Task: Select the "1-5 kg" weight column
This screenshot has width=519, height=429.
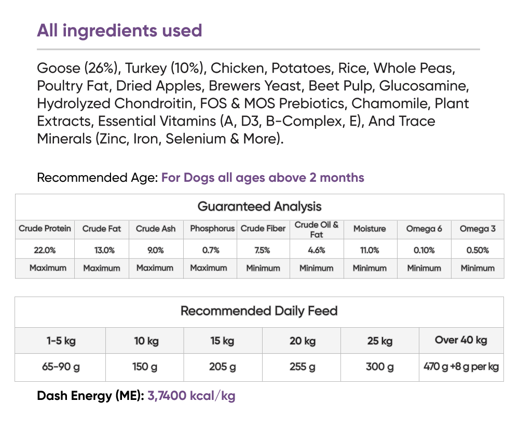Action: pyautogui.click(x=61, y=341)
